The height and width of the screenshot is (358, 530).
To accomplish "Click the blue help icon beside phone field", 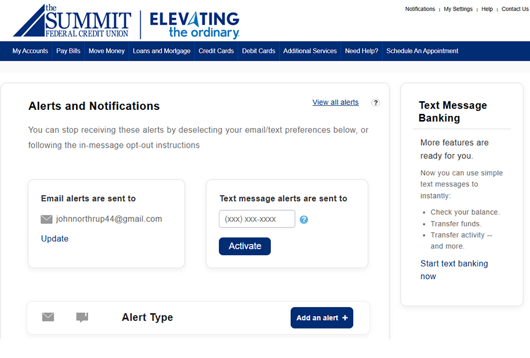I will (x=304, y=220).
